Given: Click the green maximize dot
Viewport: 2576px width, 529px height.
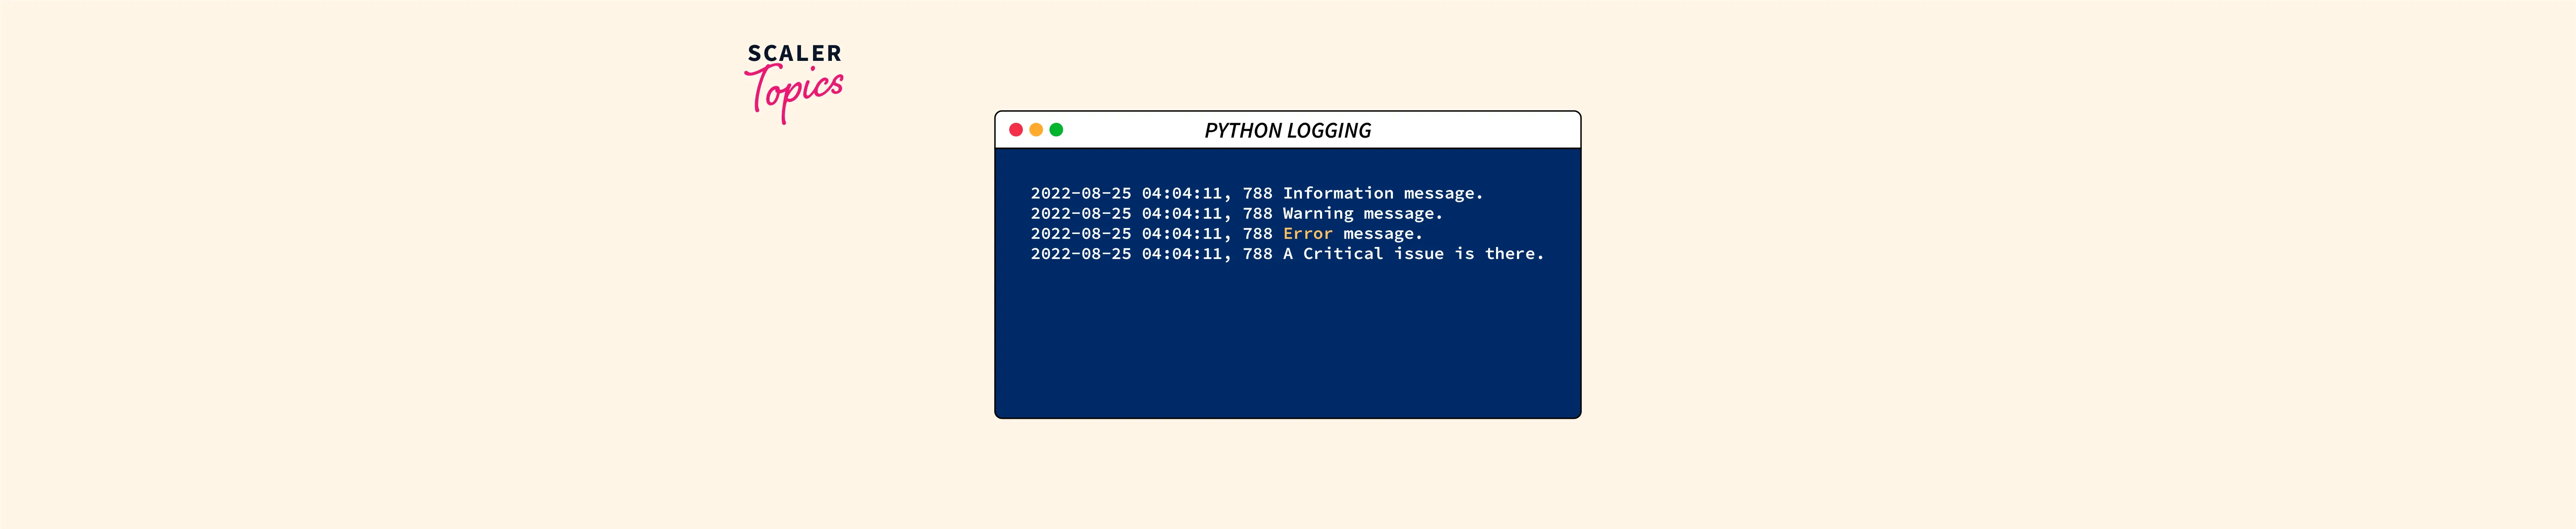Looking at the screenshot, I should point(1056,130).
